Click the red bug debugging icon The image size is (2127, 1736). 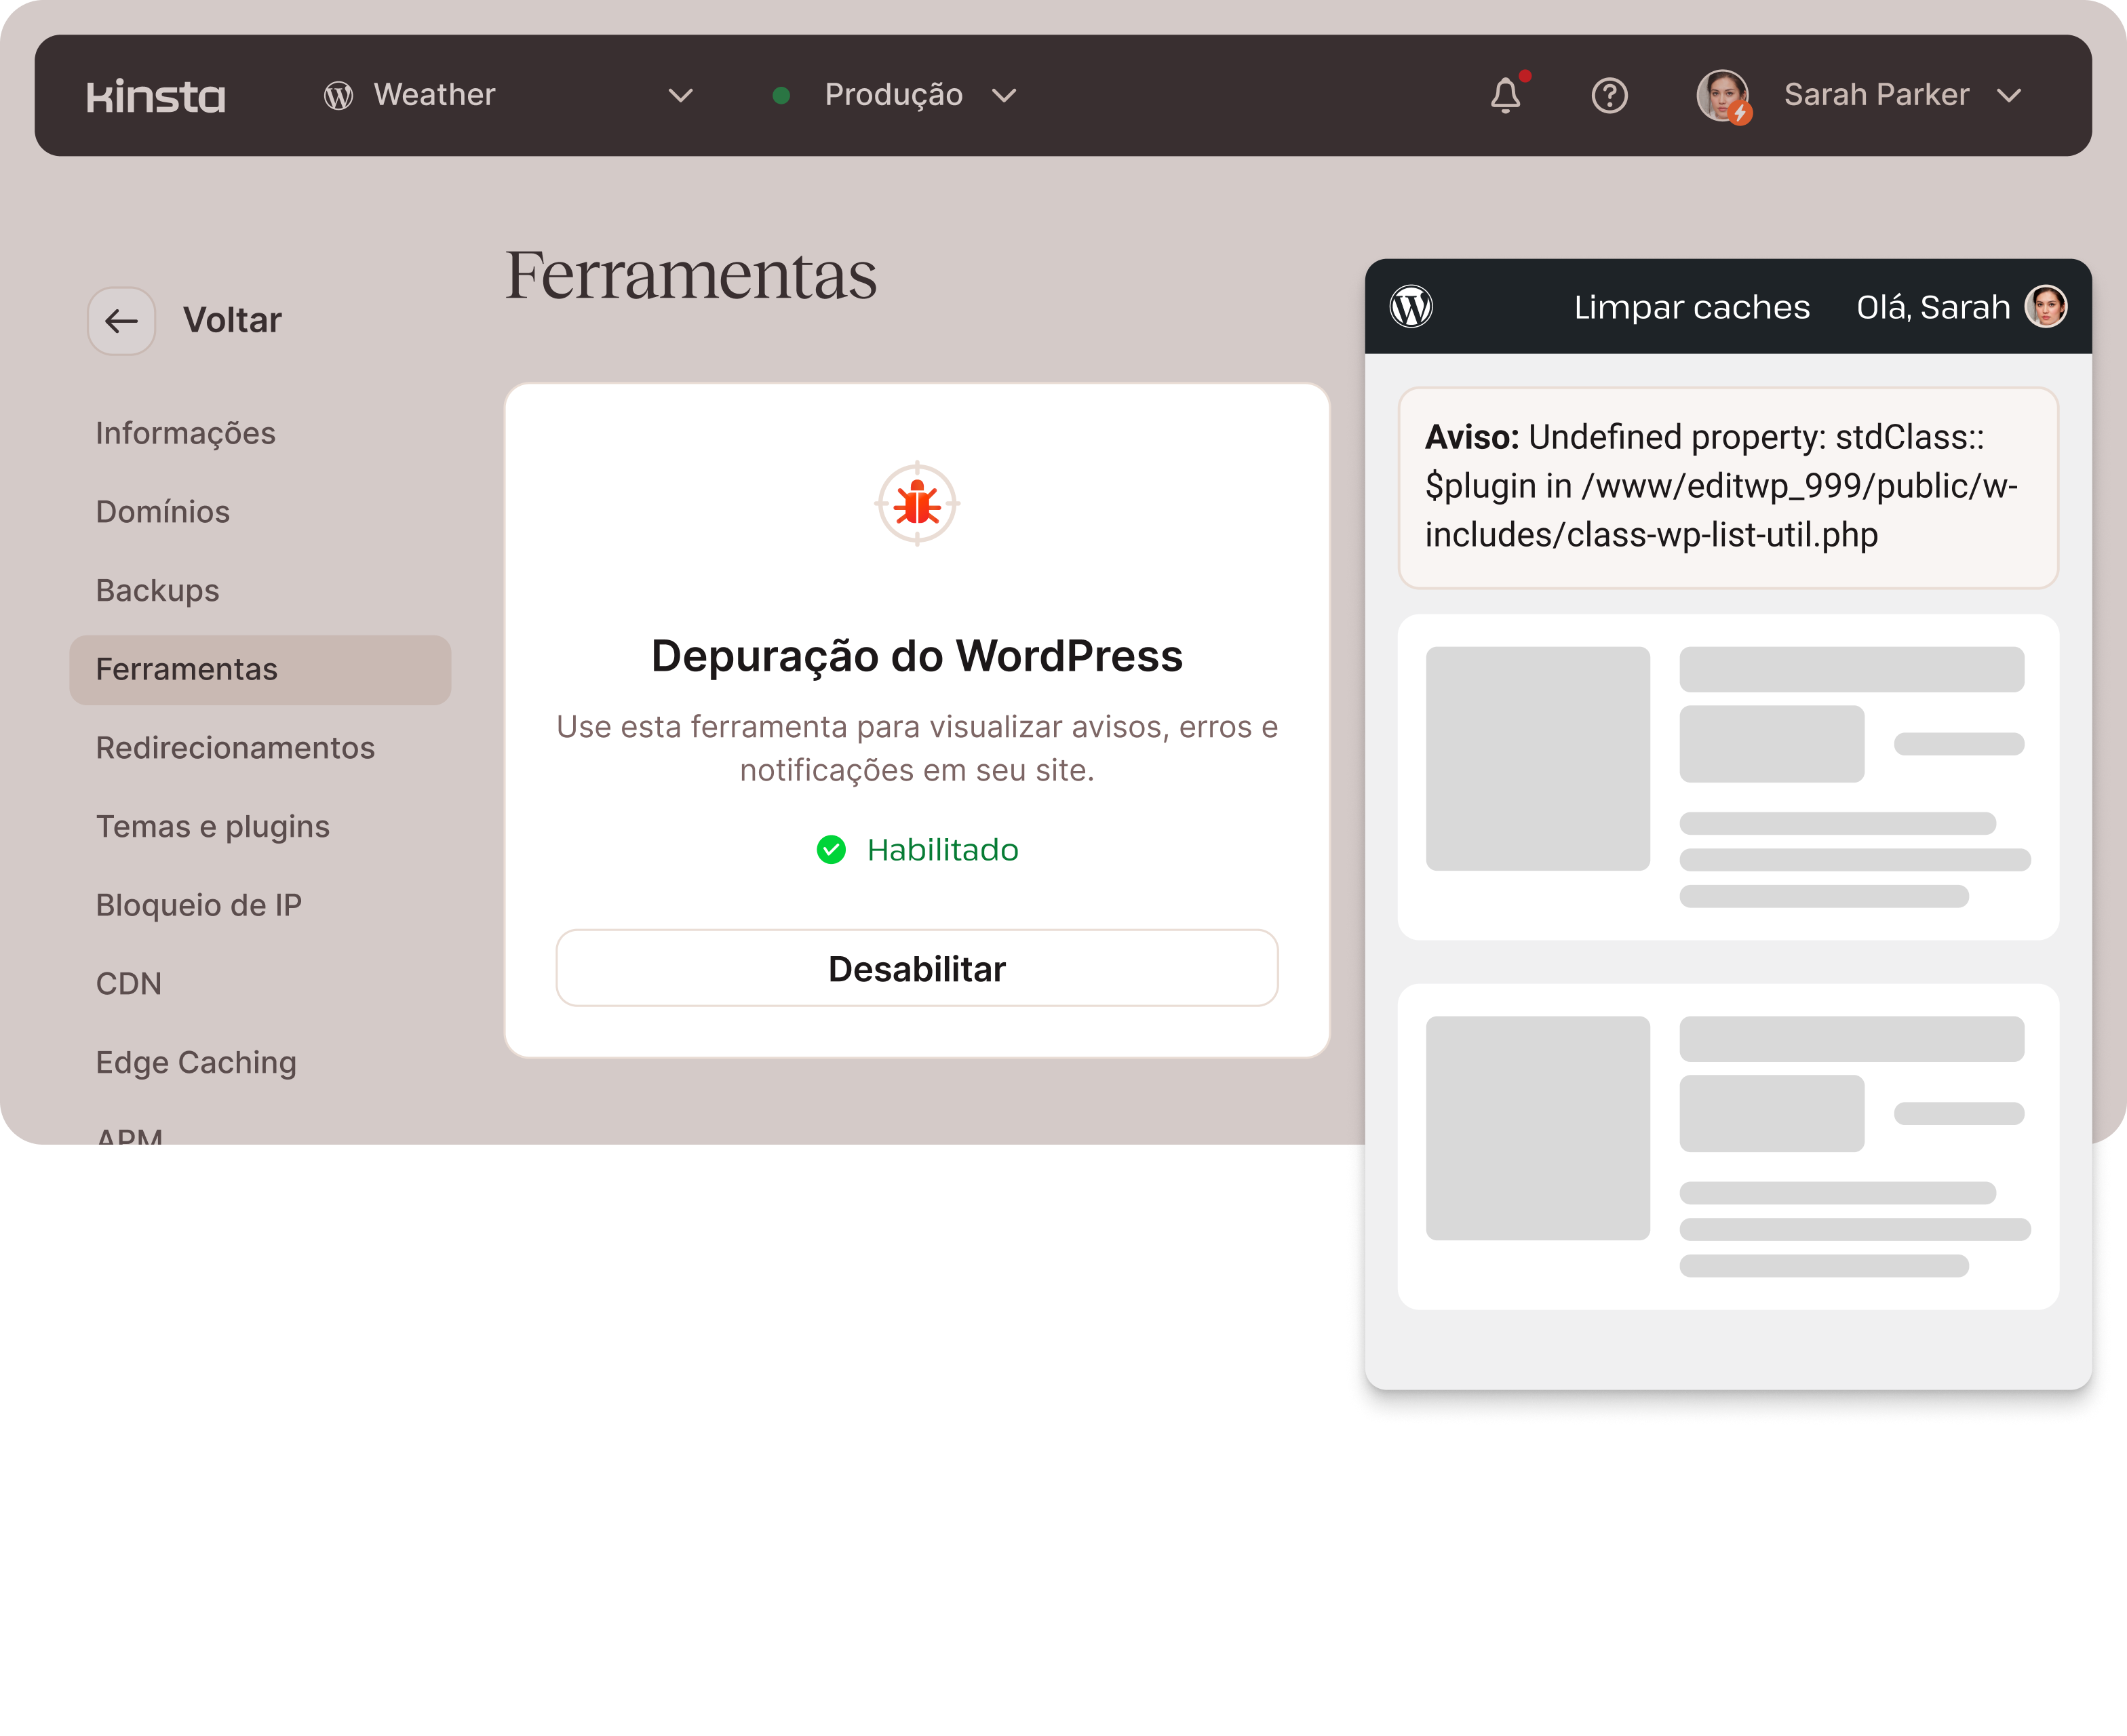(x=917, y=503)
